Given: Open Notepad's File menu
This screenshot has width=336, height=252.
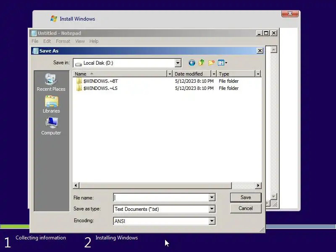Looking at the screenshot, I should pyautogui.click(x=35, y=41).
